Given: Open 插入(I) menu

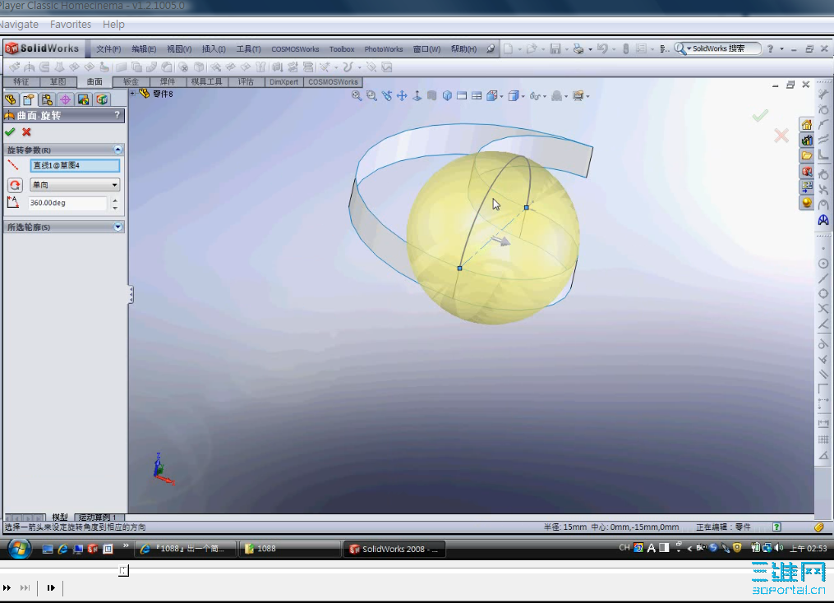Looking at the screenshot, I should click(x=214, y=49).
